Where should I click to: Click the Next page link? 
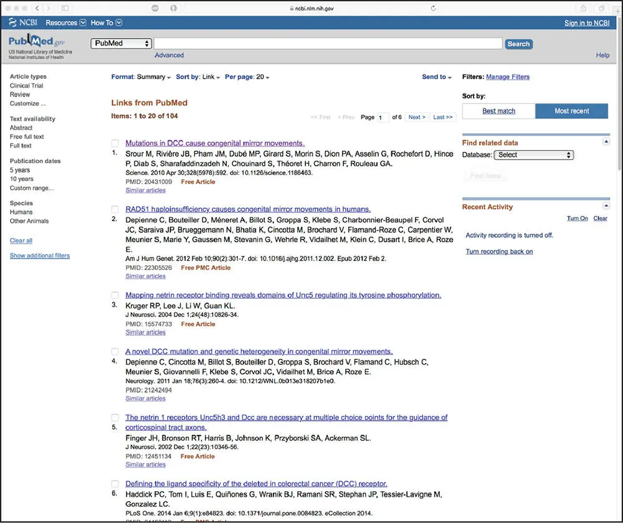click(x=416, y=117)
